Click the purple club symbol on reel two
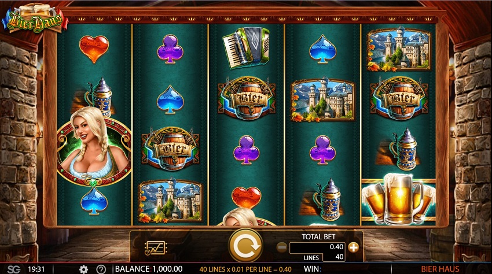Screen dimensions: 492x274 [170, 49]
